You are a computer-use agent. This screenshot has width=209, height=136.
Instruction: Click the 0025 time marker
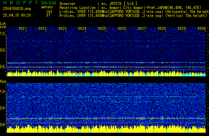point(102,29)
